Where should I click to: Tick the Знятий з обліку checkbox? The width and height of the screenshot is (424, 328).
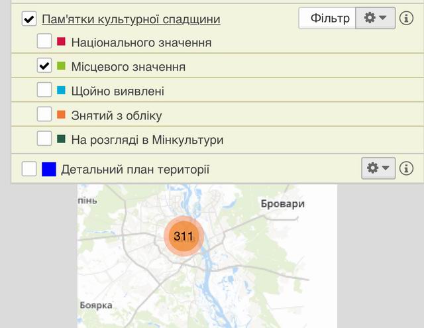point(44,114)
